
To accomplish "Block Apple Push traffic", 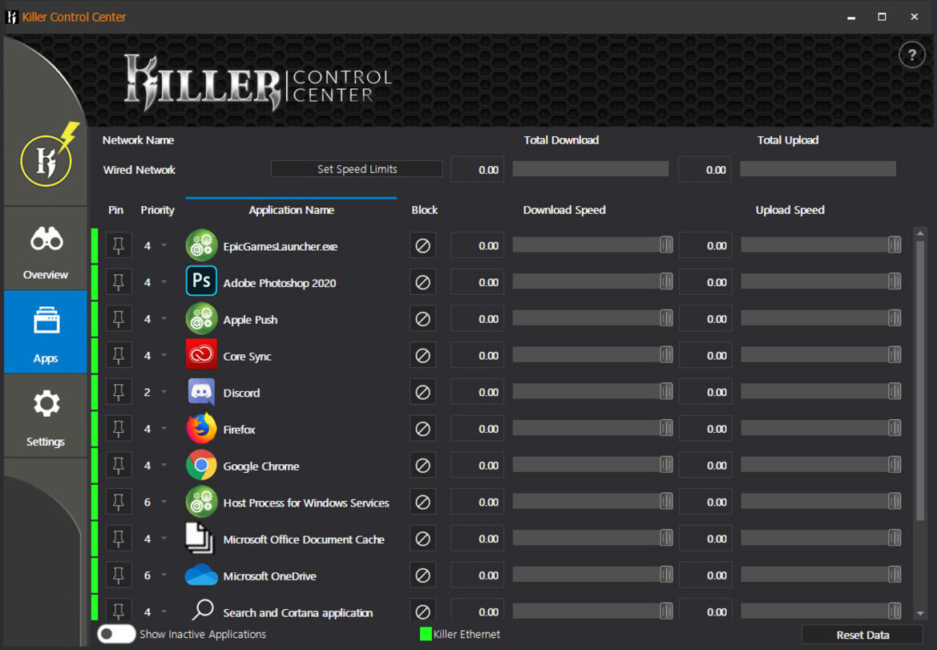I will 422,319.
